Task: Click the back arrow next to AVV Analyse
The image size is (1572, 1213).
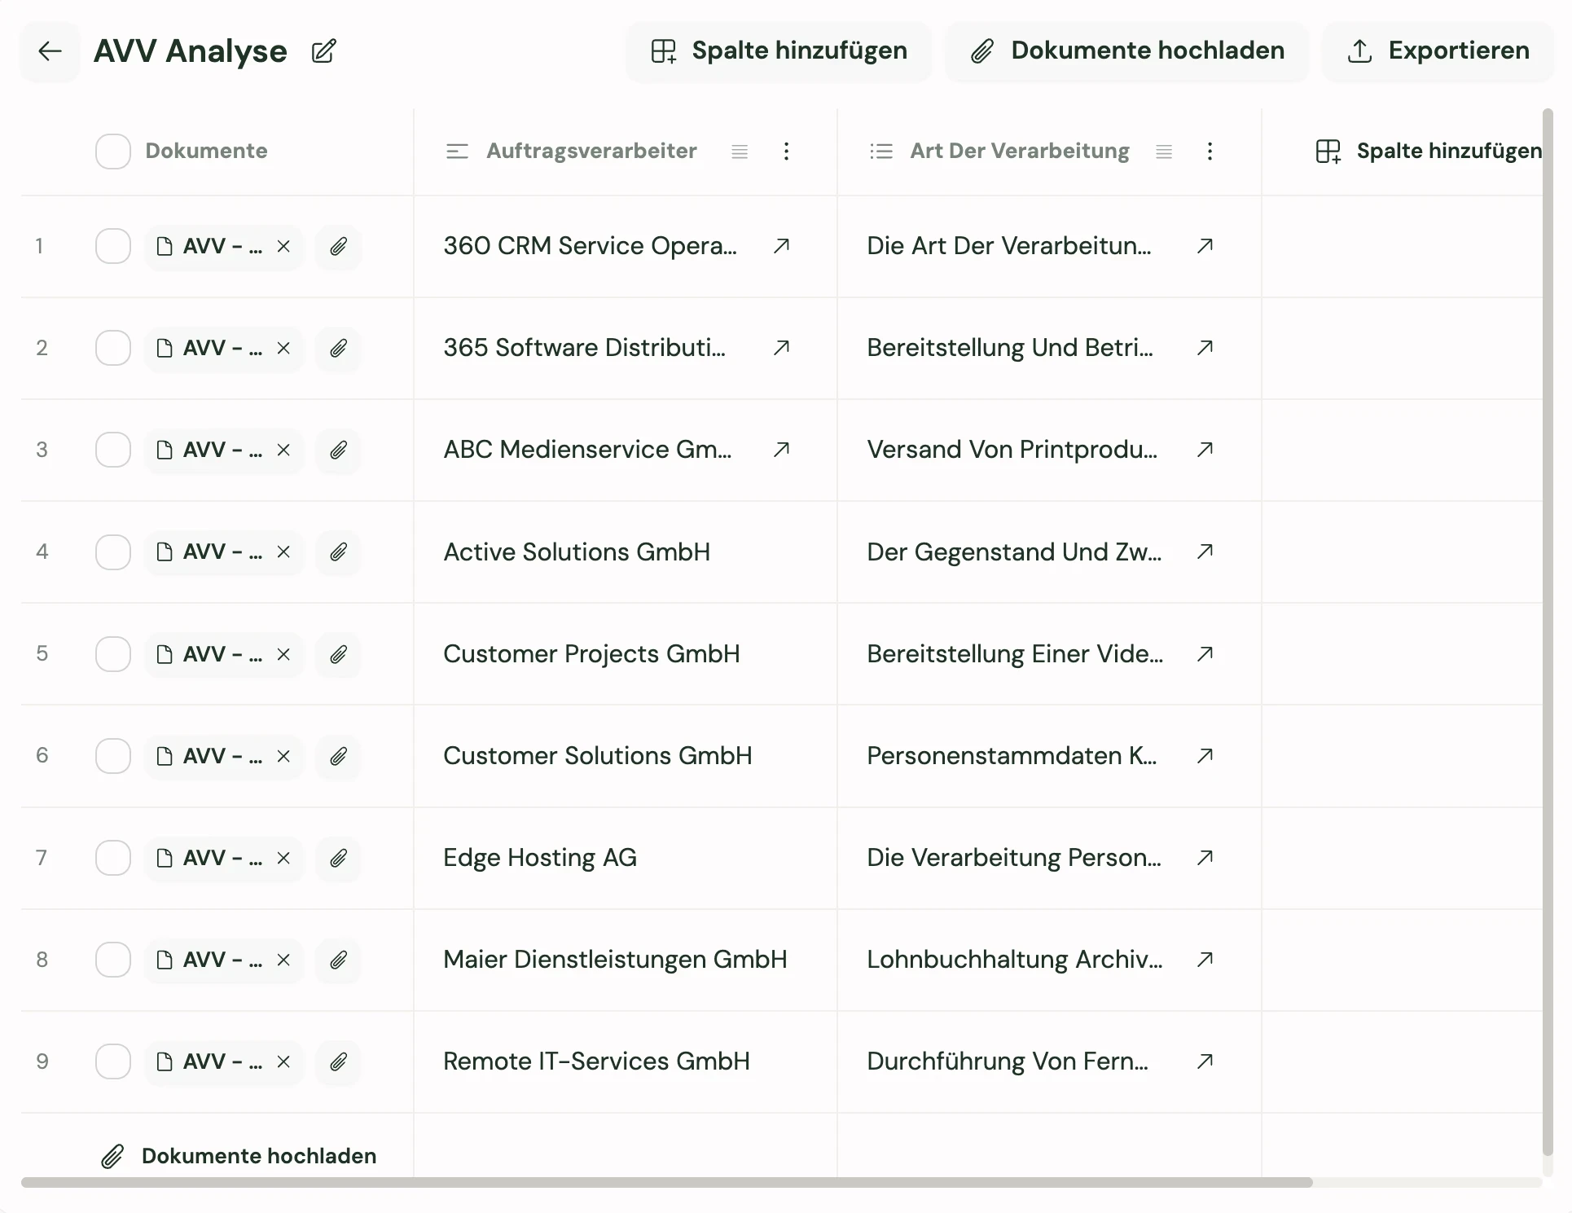Action: 50,51
